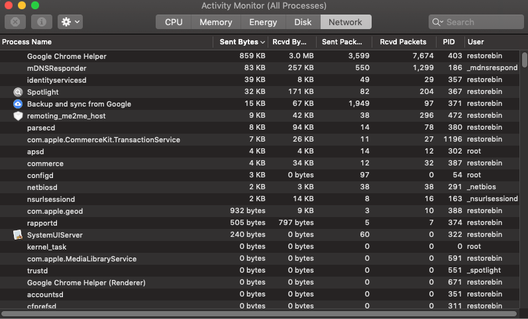
Task: Open process info inspector button
Action: pos(42,23)
